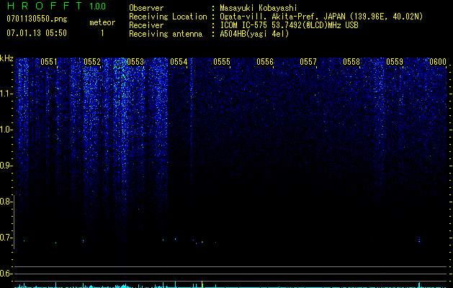Click the 0.8 kHz axis label
453x288 pixels.
coord(5,202)
